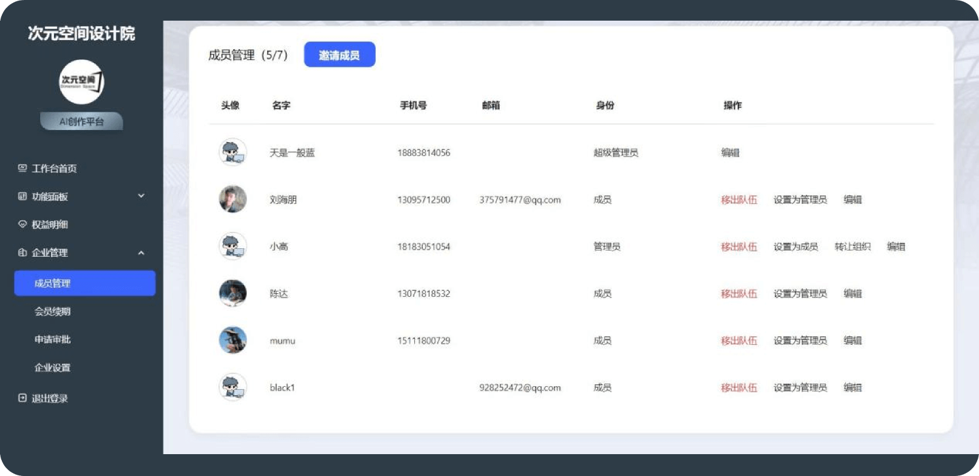979x476 pixels.
Task: Click the 企业管理 sidebar icon
Action: (22, 252)
